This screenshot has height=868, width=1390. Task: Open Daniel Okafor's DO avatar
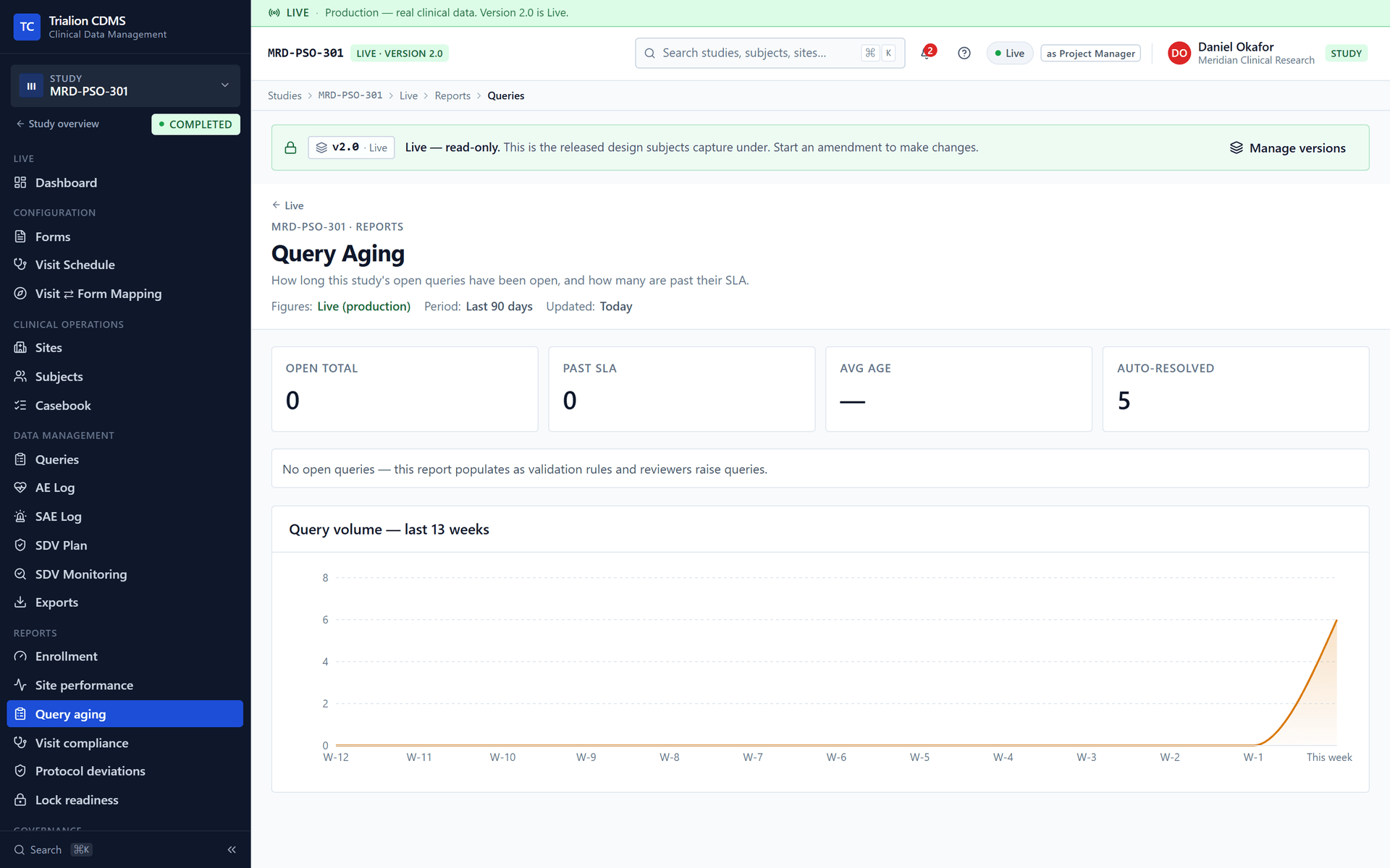tap(1179, 53)
